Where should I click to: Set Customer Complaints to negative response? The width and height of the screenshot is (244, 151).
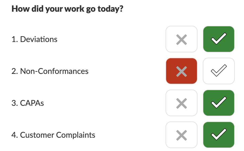[181, 135]
